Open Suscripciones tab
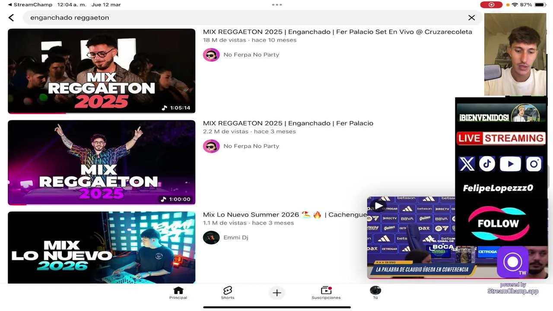Image resolution: width=553 pixels, height=311 pixels. 326,293
